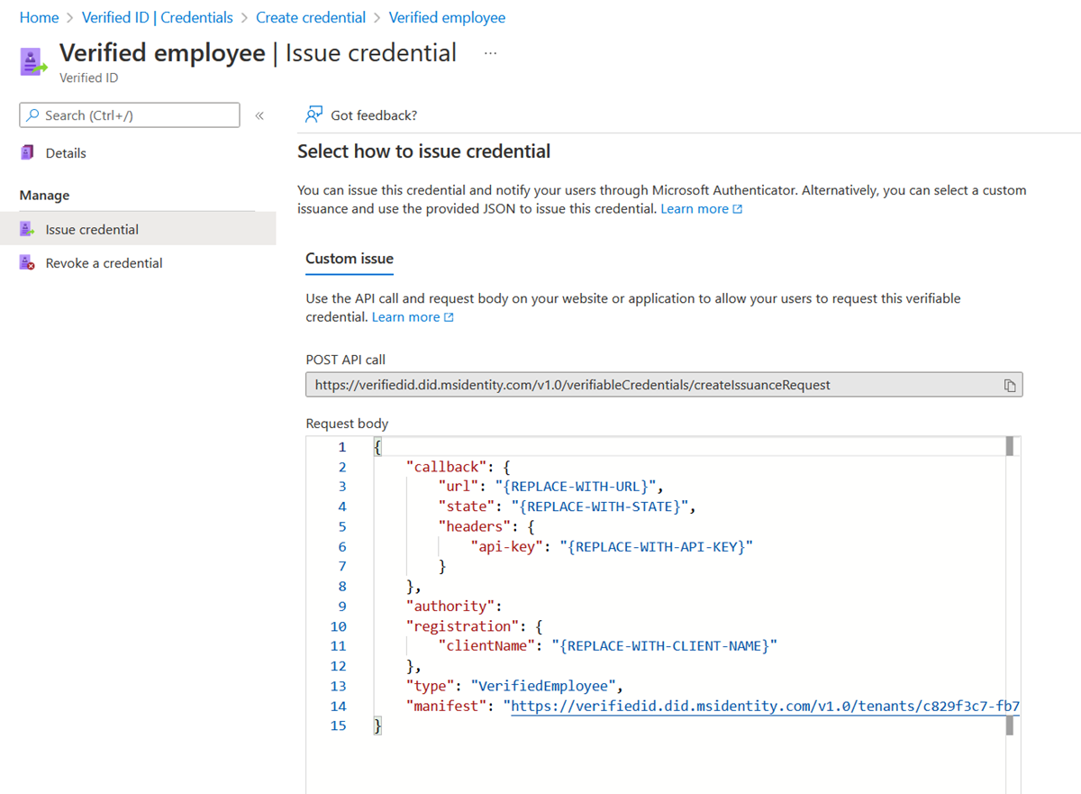
Task: Collapse the sidebar with the double chevron
Action: point(259,115)
